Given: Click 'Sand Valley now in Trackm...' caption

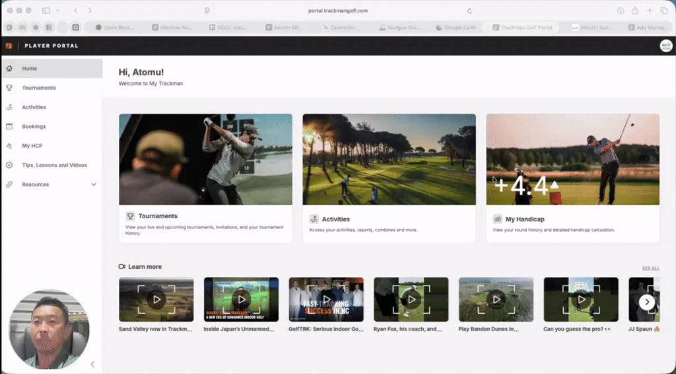Looking at the screenshot, I should tap(156, 329).
